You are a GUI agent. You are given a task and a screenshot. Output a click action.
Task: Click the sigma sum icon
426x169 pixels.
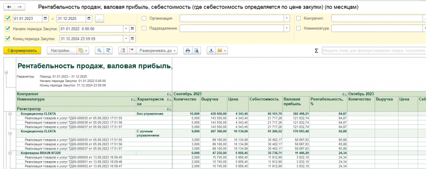click(317, 50)
